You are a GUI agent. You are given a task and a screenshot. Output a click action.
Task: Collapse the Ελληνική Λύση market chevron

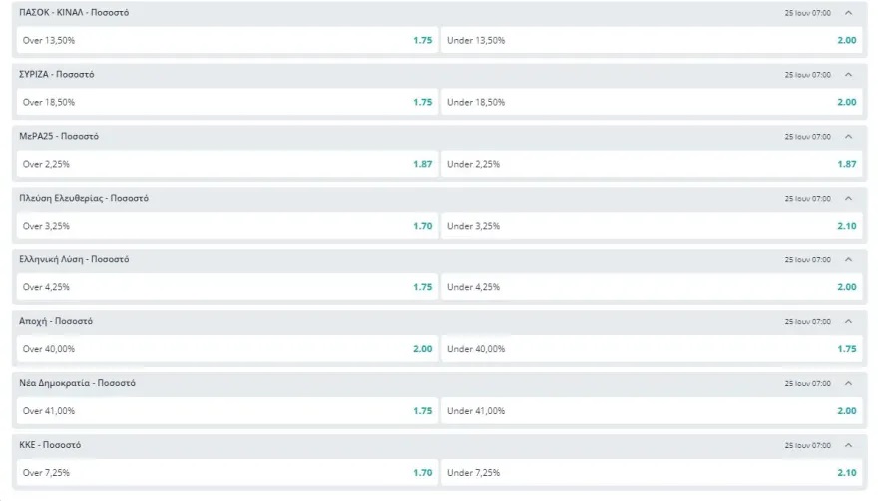848,259
